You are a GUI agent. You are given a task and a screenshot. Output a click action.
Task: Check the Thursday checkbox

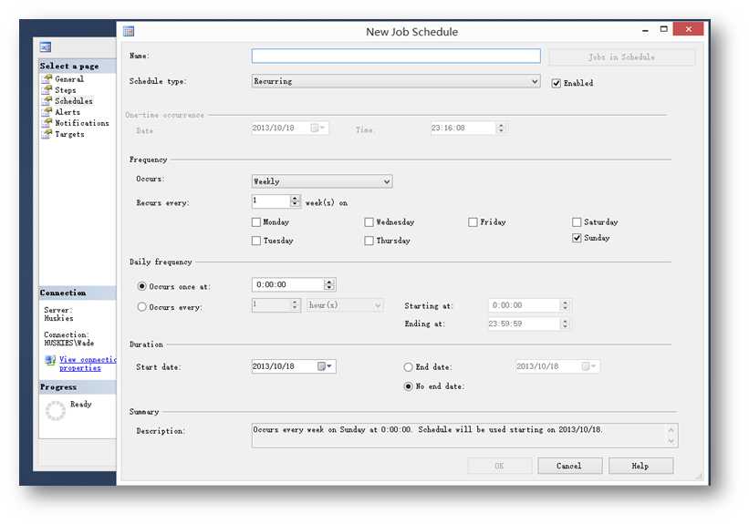pyautogui.click(x=369, y=241)
